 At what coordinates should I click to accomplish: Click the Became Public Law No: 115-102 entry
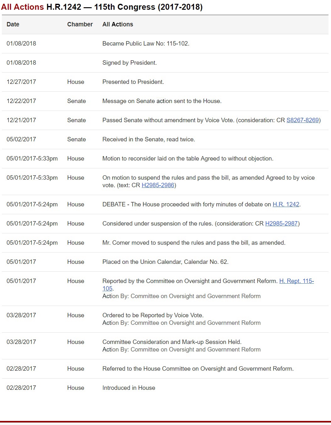tap(146, 43)
